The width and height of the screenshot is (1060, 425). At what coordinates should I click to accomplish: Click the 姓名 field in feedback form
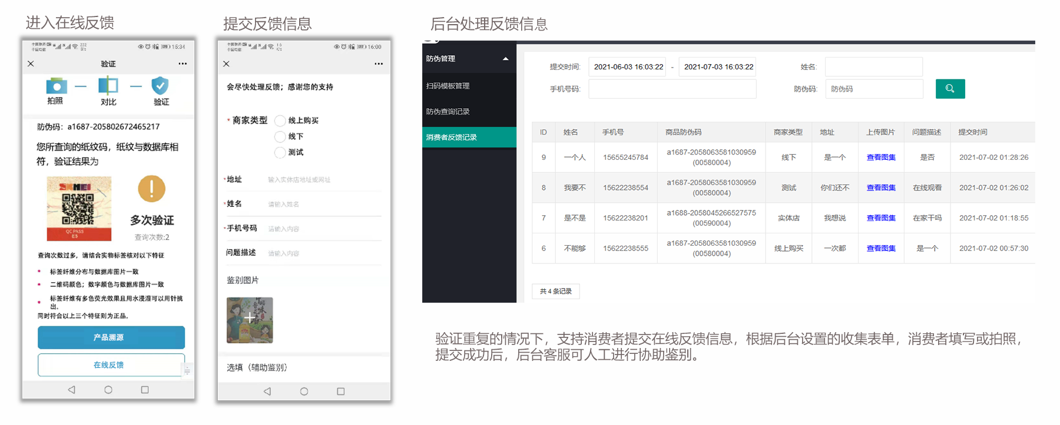pyautogui.click(x=324, y=204)
